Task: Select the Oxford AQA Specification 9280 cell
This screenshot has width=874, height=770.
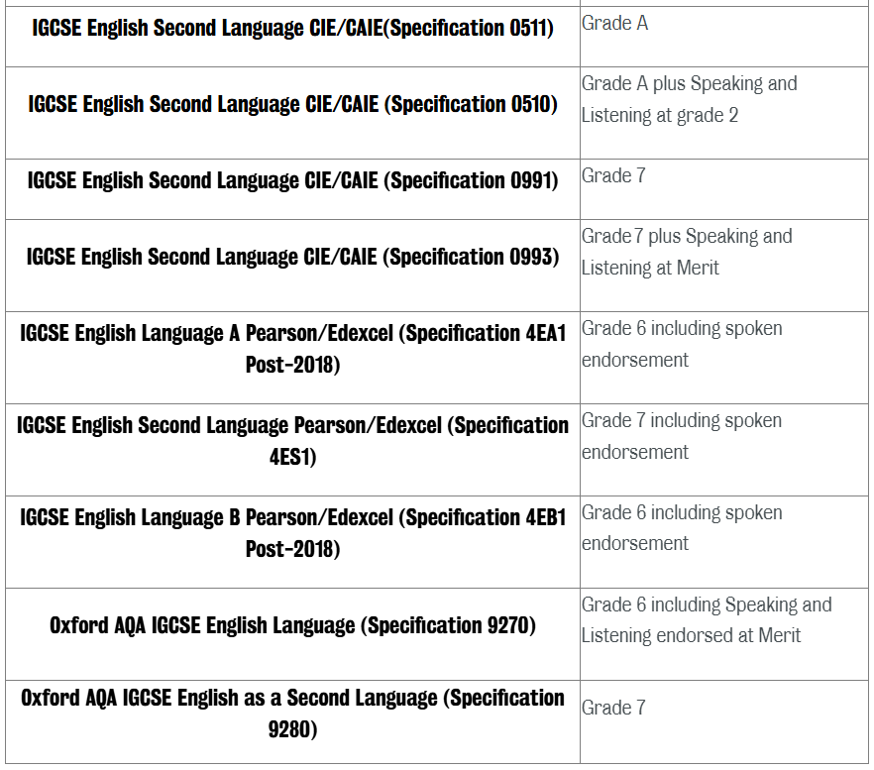Action: tap(292, 721)
